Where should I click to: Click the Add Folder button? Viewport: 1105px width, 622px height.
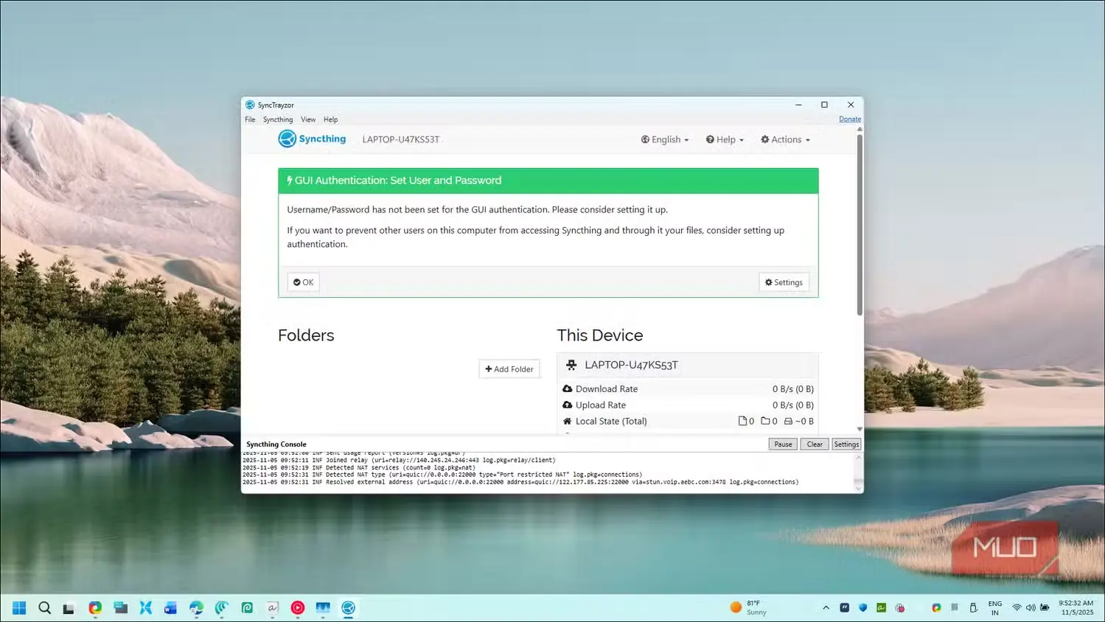coord(509,369)
